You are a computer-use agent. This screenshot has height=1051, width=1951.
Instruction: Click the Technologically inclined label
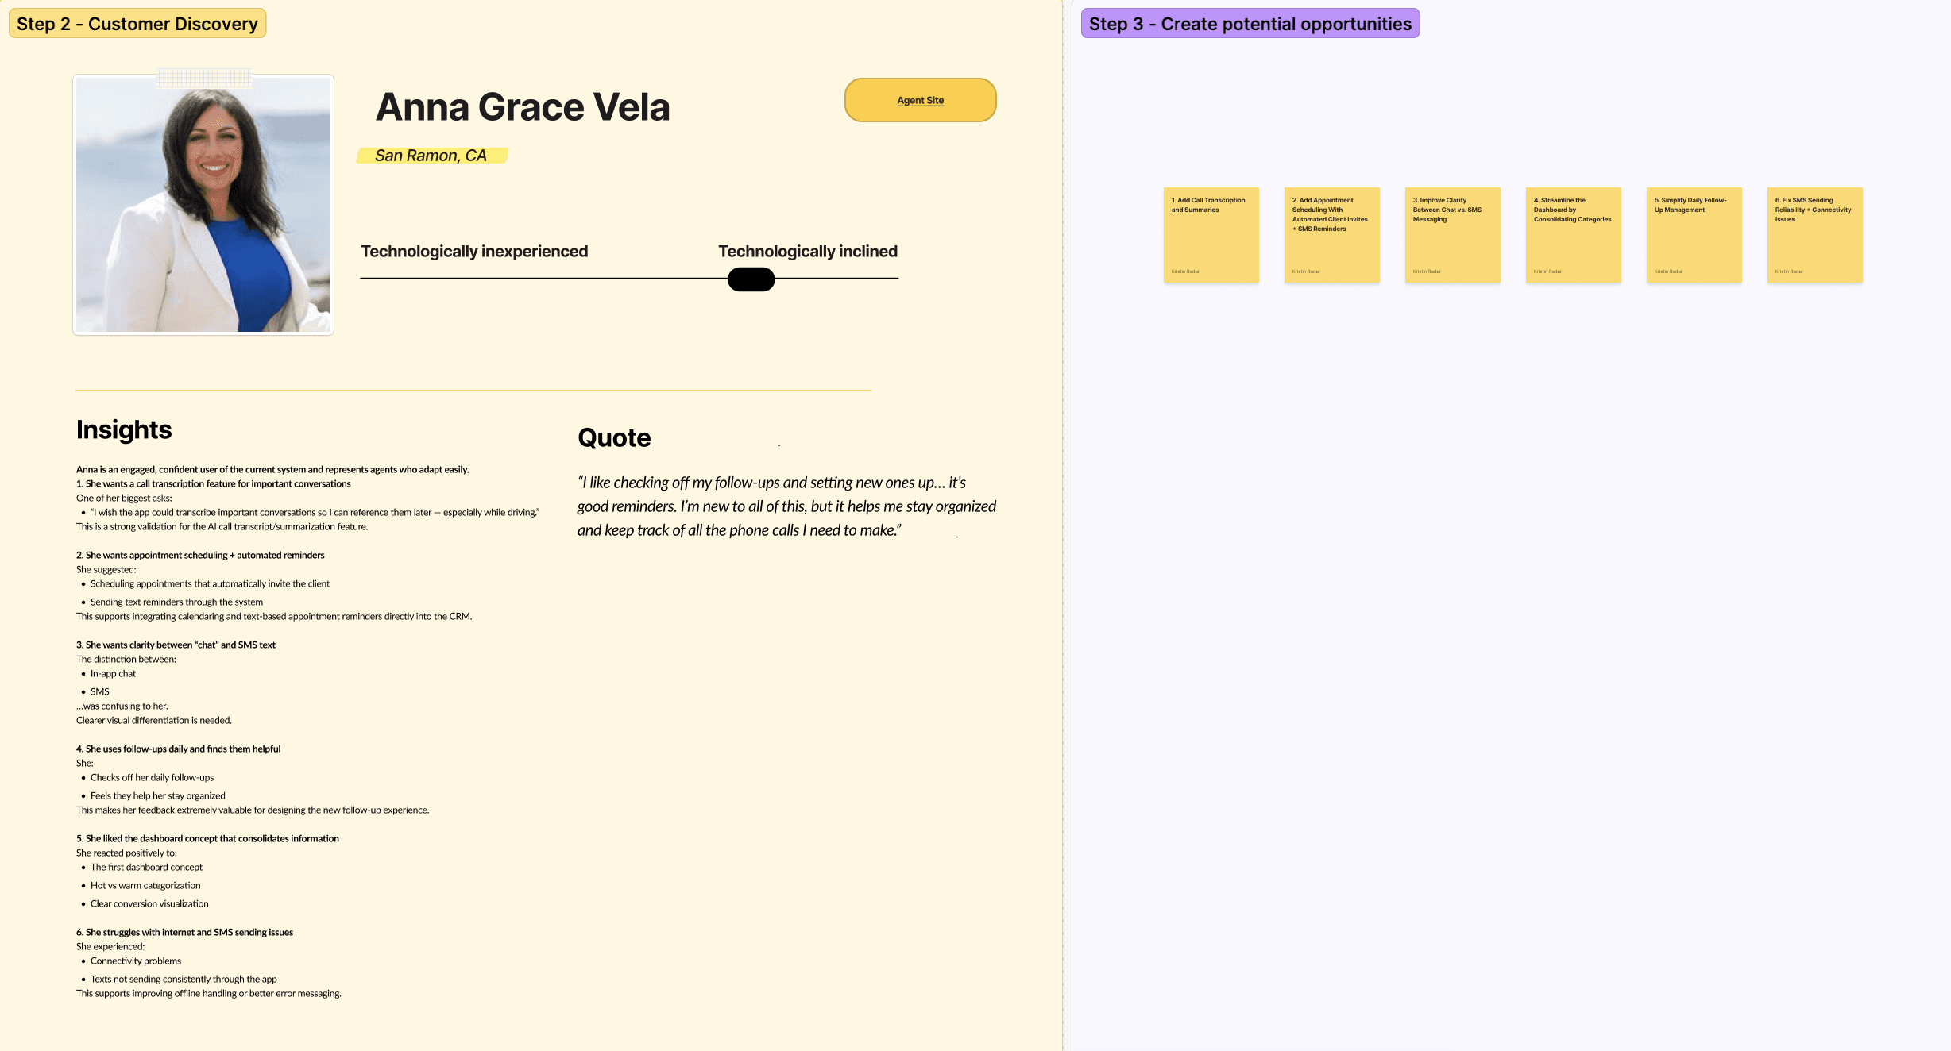click(x=808, y=252)
